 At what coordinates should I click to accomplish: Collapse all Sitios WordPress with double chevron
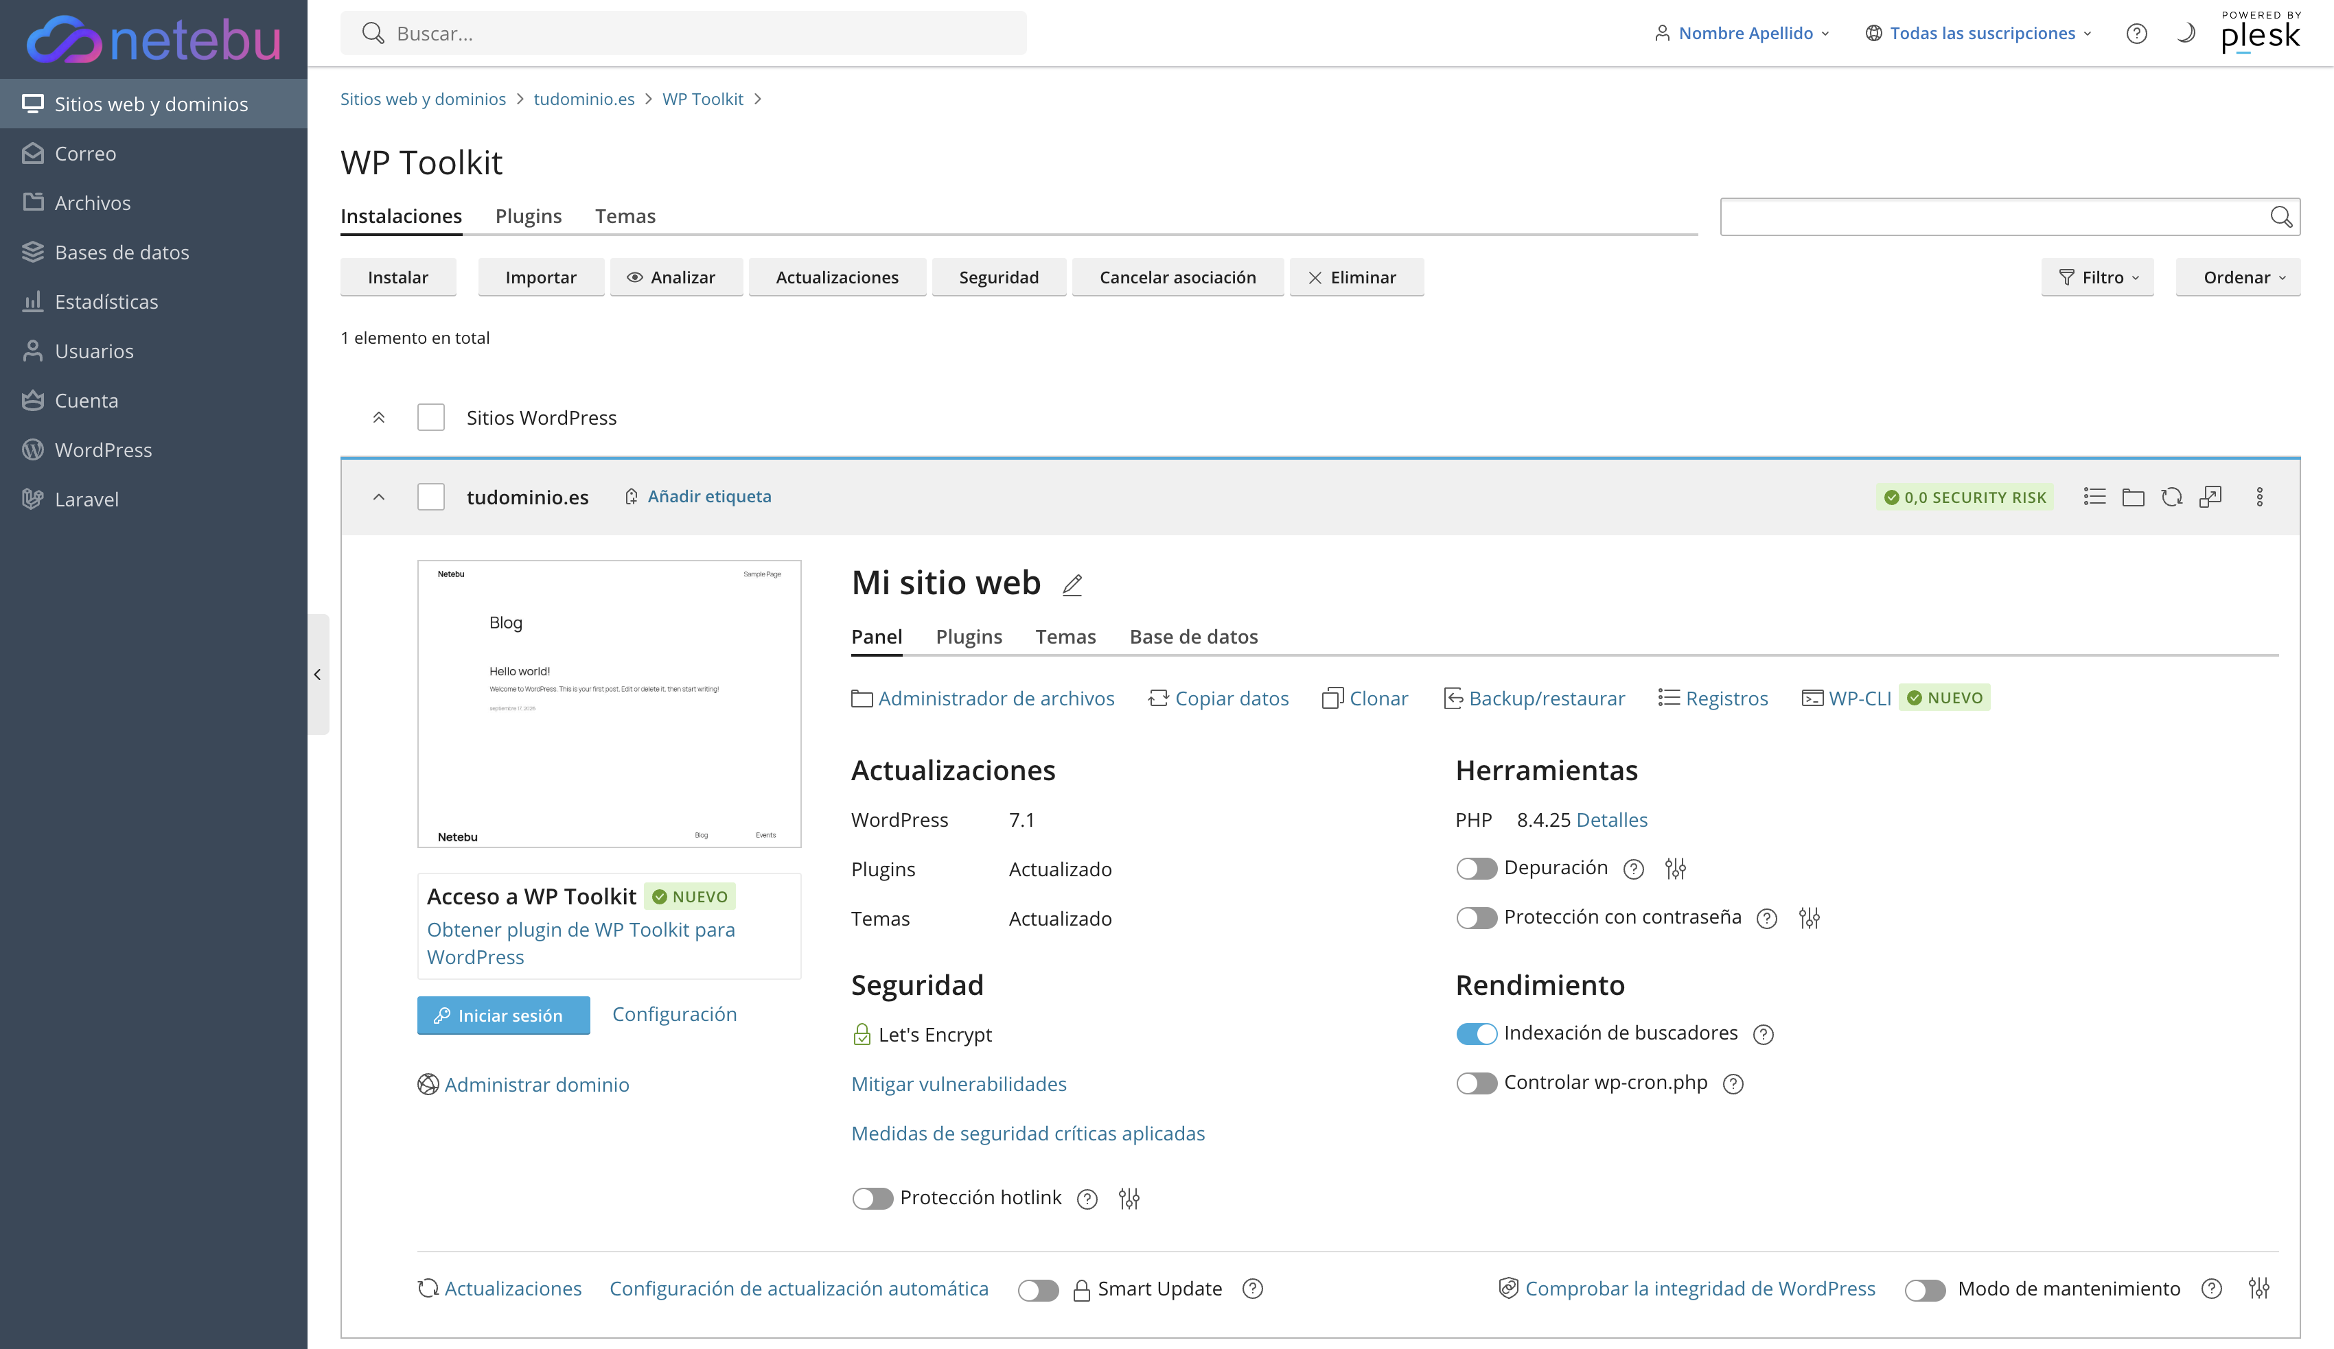(379, 418)
